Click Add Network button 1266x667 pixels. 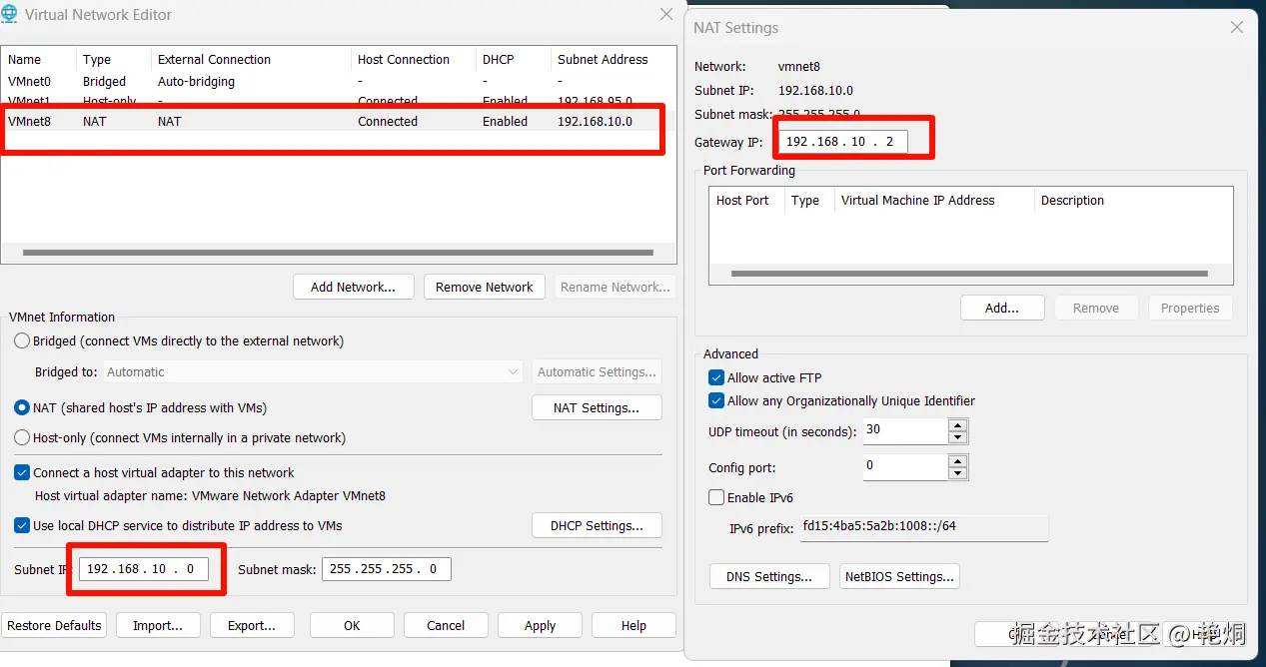coord(353,287)
